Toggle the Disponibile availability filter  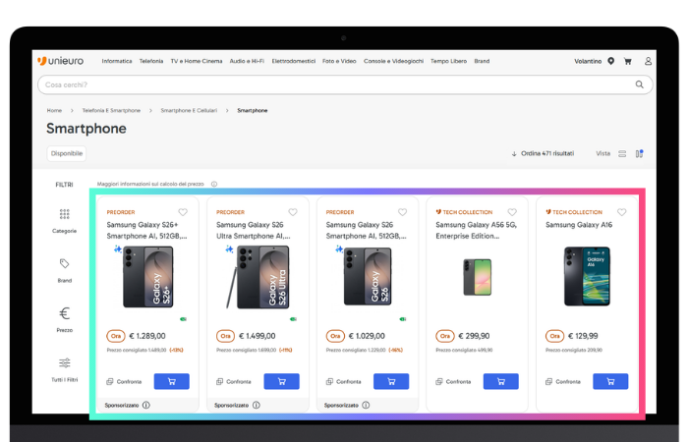(67, 153)
